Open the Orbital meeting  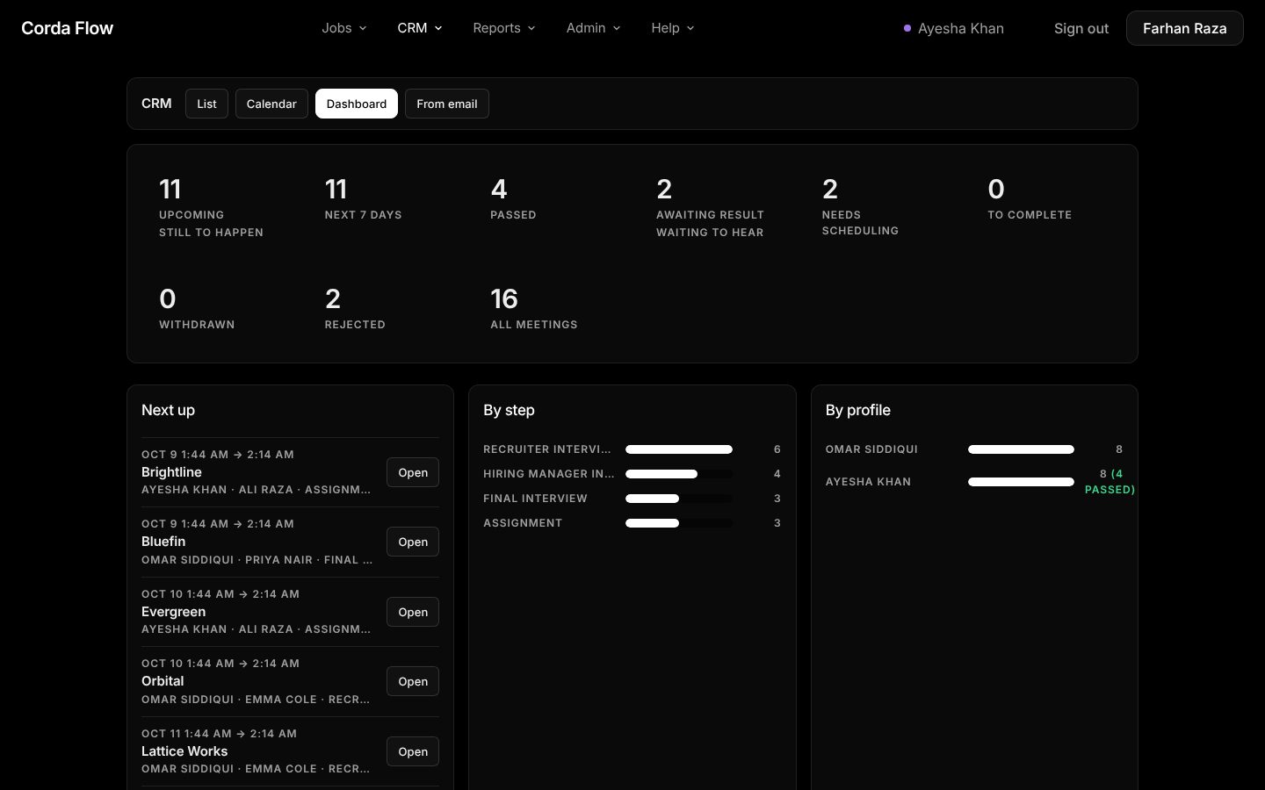(413, 681)
